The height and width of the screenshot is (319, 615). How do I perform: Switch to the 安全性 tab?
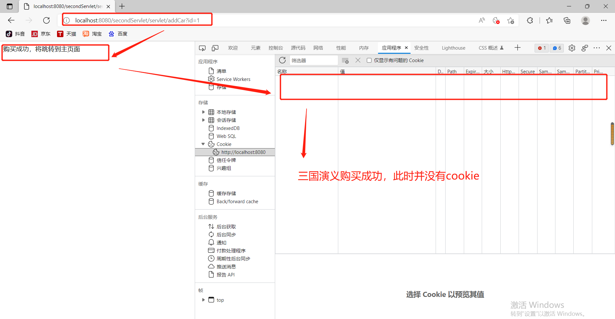pyautogui.click(x=421, y=48)
